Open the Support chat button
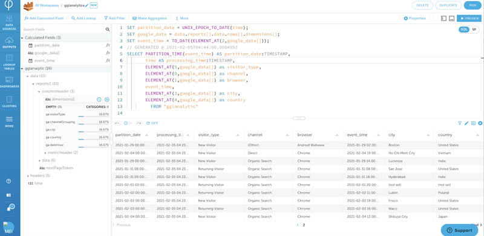The image size is (484, 236). tap(459, 230)
